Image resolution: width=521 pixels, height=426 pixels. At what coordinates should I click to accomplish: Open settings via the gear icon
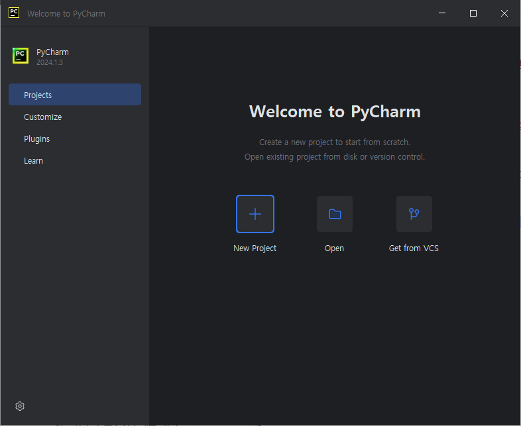[x=20, y=406]
